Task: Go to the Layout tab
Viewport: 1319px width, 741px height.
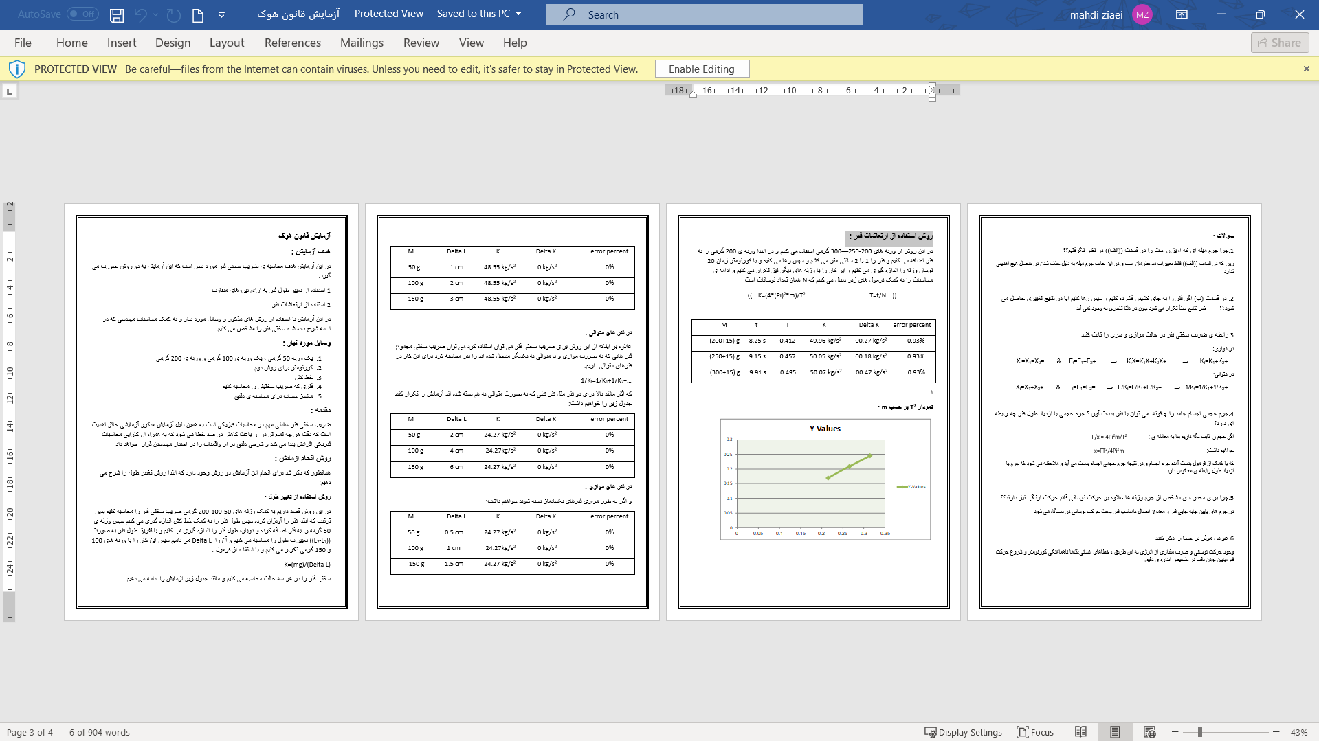Action: [227, 43]
